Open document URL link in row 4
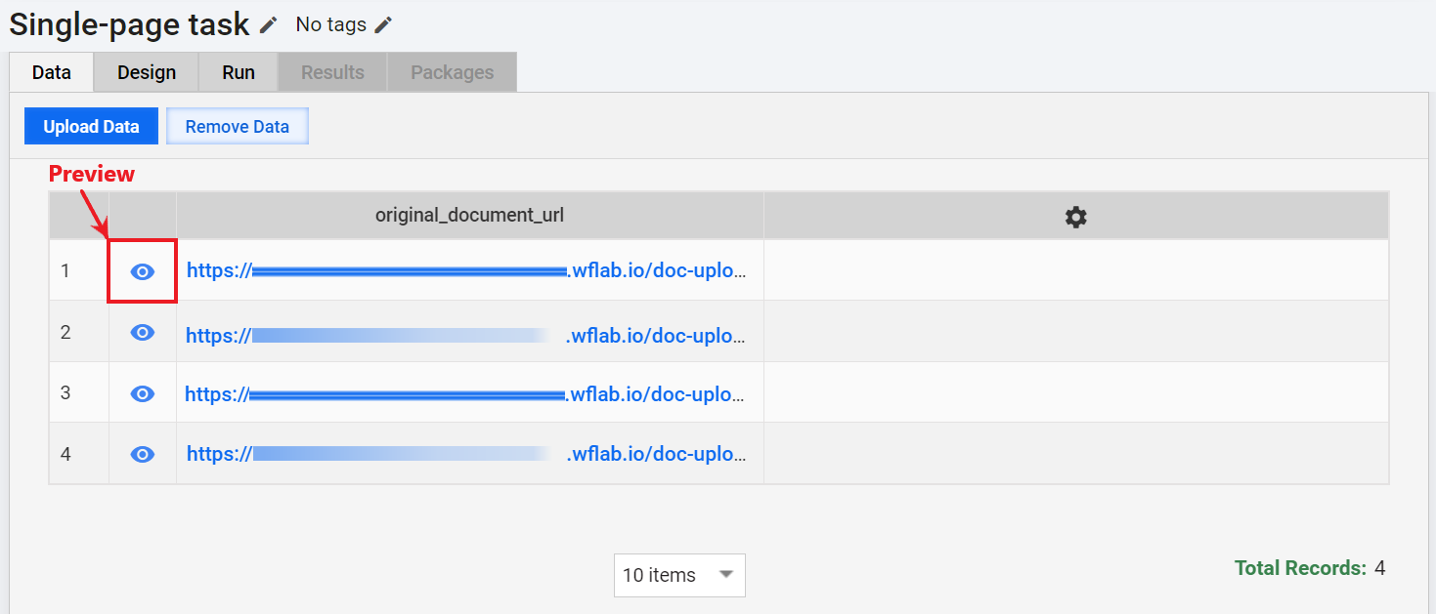1436x614 pixels. 467,454
